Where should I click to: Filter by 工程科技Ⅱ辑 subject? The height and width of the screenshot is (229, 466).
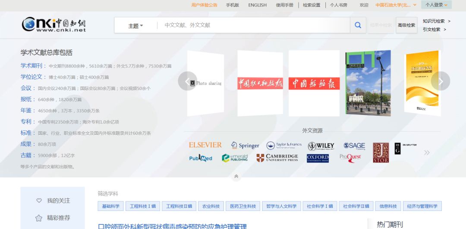179,206
